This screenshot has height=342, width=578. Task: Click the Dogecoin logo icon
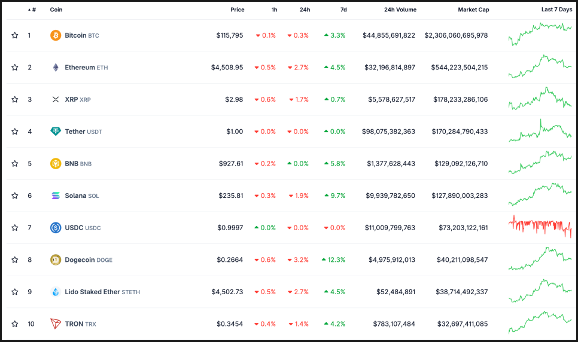56,259
